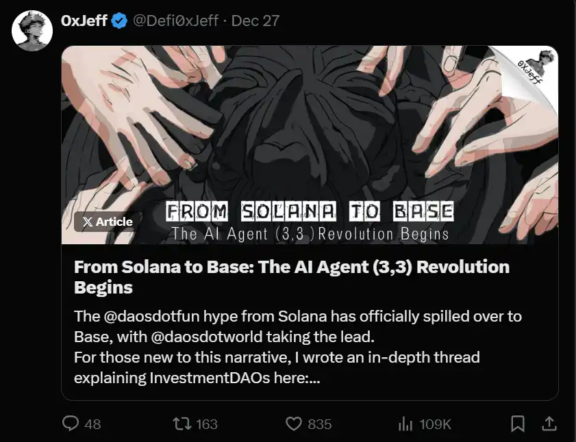
Task: Click the 48 replies count
Action: pyautogui.click(x=92, y=424)
